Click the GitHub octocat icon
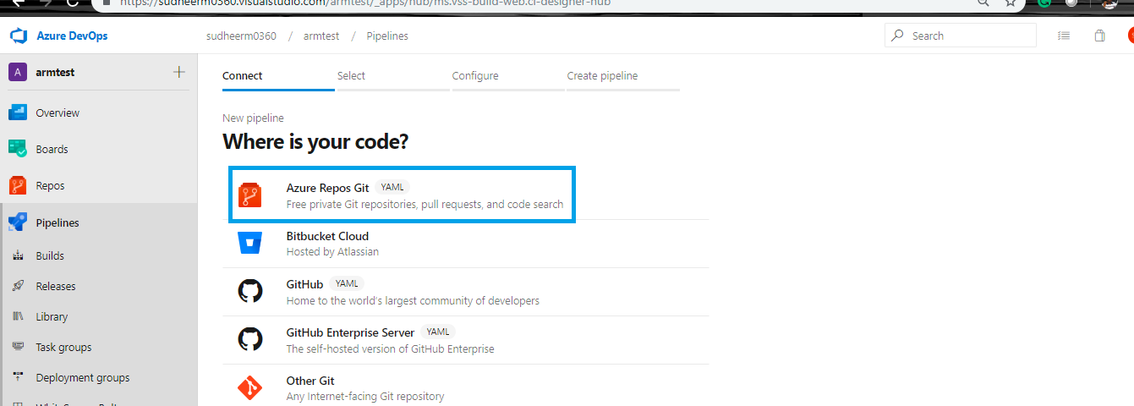This screenshot has height=406, width=1134. click(249, 292)
